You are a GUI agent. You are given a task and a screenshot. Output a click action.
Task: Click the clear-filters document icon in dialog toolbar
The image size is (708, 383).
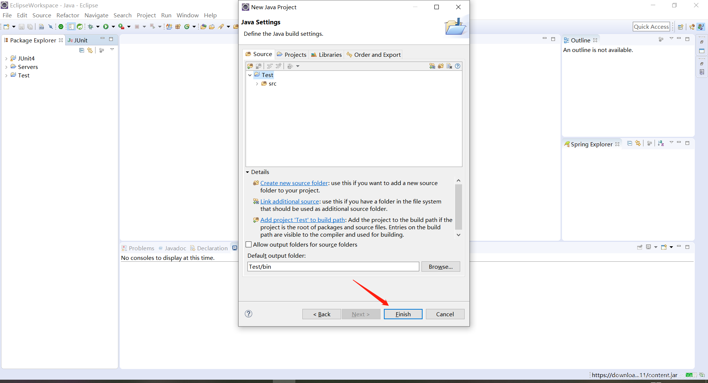pyautogui.click(x=449, y=66)
